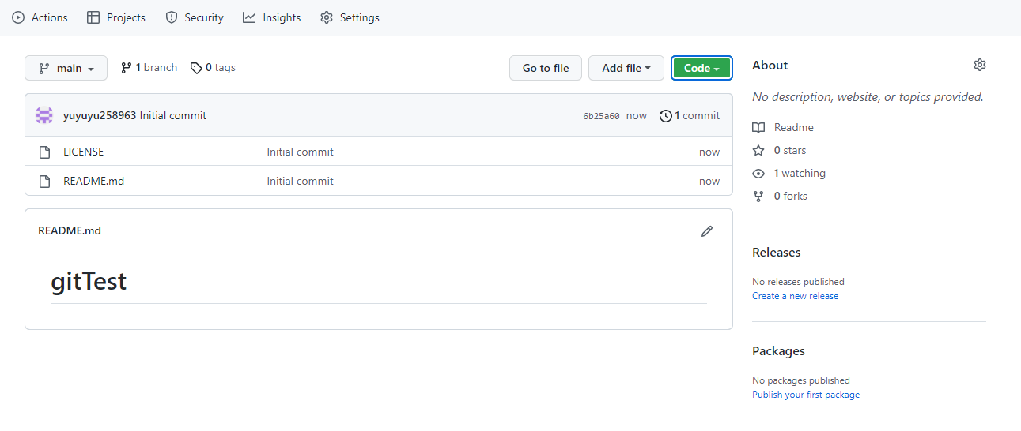Open the Projects tab
1021x431 pixels.
[116, 17]
